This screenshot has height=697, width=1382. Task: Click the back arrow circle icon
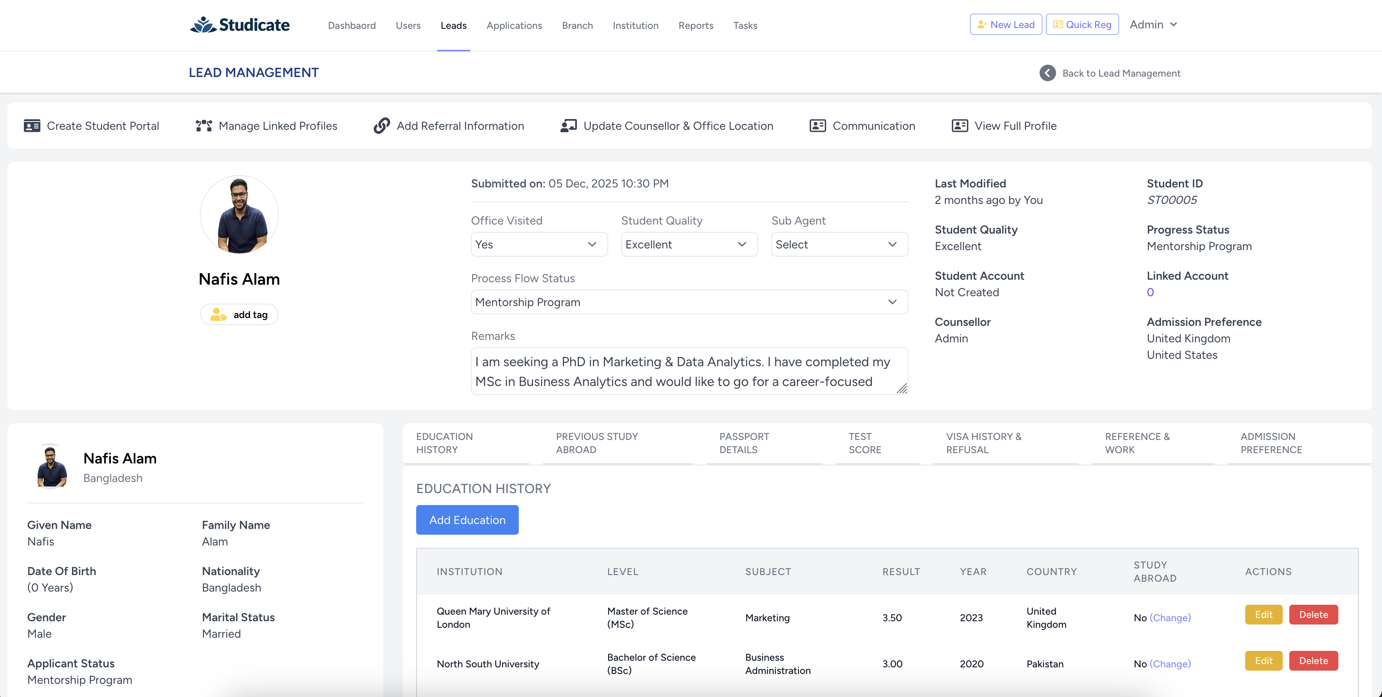1047,73
